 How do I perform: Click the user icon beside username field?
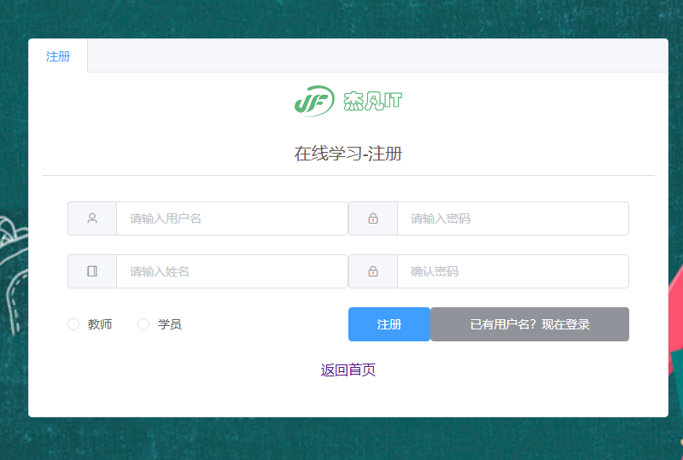[92, 218]
